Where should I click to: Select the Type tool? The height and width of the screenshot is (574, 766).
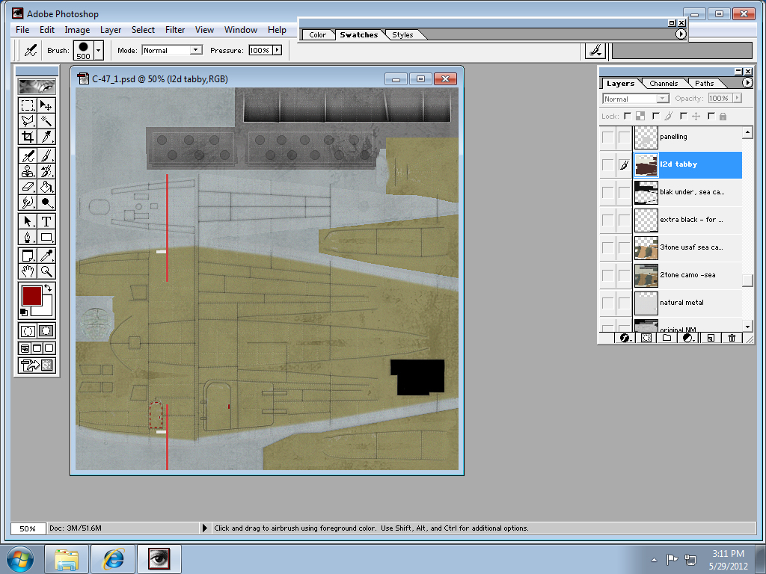[x=46, y=221]
